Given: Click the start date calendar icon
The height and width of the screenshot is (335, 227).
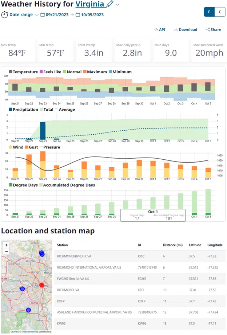Looking at the screenshot, I should click(x=43, y=15).
